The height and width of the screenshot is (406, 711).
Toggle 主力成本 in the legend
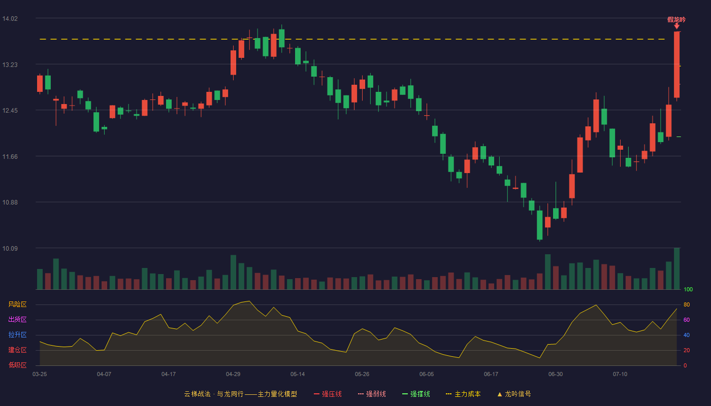point(463,394)
